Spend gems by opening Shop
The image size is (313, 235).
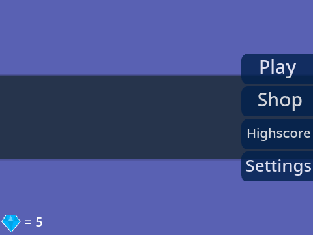tap(277, 101)
